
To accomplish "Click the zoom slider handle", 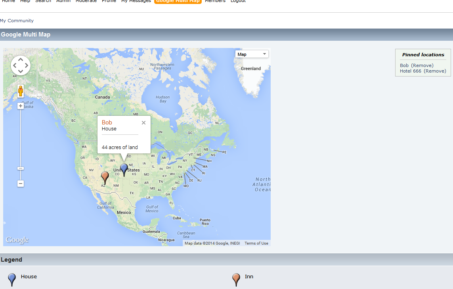I will (21, 168).
